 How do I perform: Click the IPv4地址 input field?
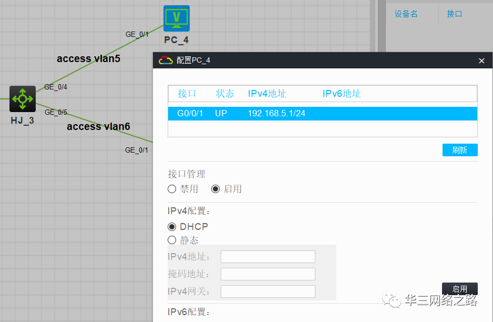pos(268,257)
